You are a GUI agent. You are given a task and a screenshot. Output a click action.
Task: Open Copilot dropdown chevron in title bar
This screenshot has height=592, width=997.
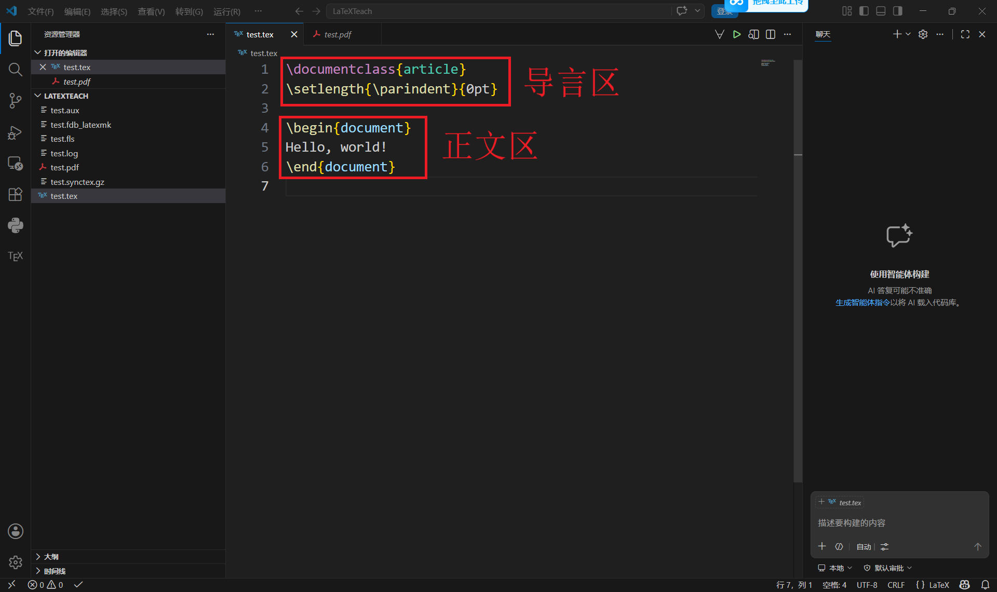coord(697,11)
